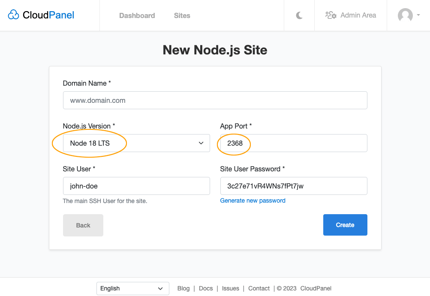The image size is (430, 296).
Task: Open the English language selector
Action: pos(132,288)
